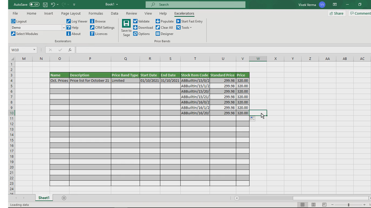Click the Validate button

(141, 21)
